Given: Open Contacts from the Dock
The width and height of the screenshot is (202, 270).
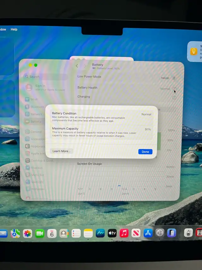Looking at the screenshot, I should point(64,234).
